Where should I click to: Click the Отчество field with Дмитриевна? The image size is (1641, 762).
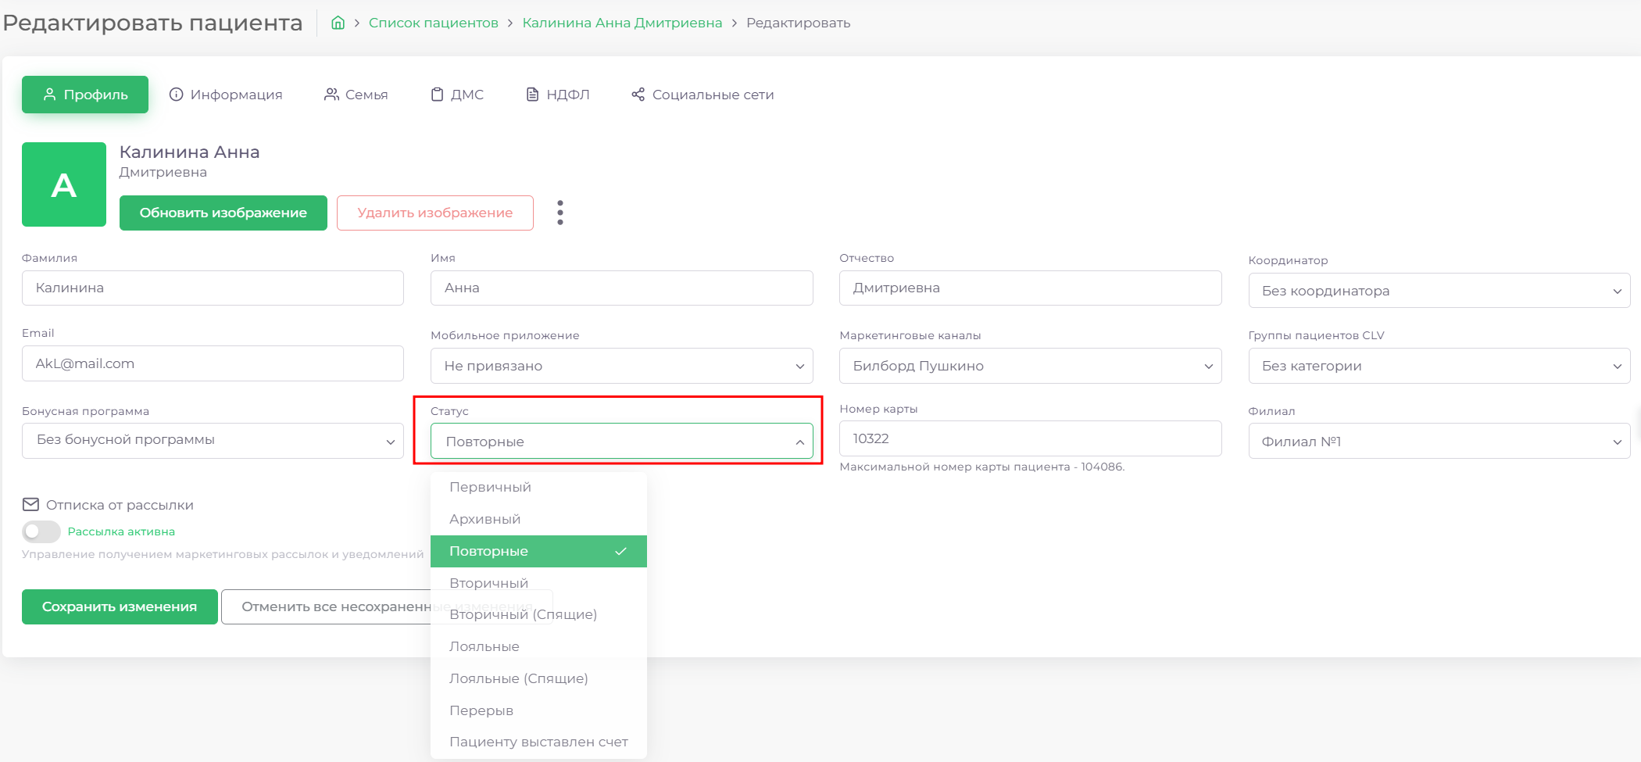tap(1031, 288)
